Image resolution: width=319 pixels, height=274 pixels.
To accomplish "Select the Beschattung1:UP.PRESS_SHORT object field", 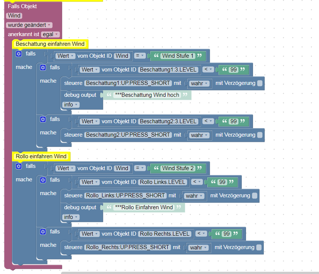I will (128, 83).
